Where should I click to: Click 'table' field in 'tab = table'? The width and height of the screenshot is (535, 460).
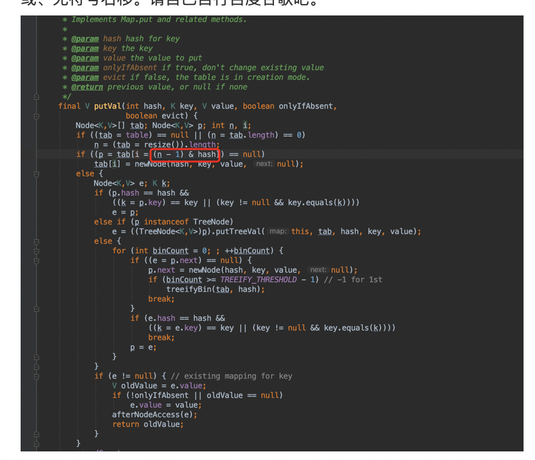pos(137,135)
